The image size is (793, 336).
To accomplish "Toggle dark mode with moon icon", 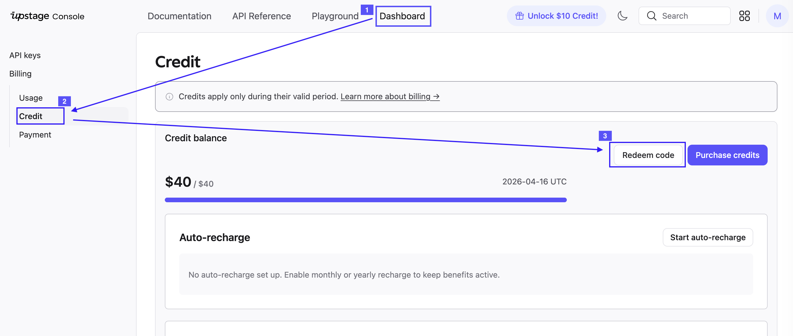I will [622, 16].
